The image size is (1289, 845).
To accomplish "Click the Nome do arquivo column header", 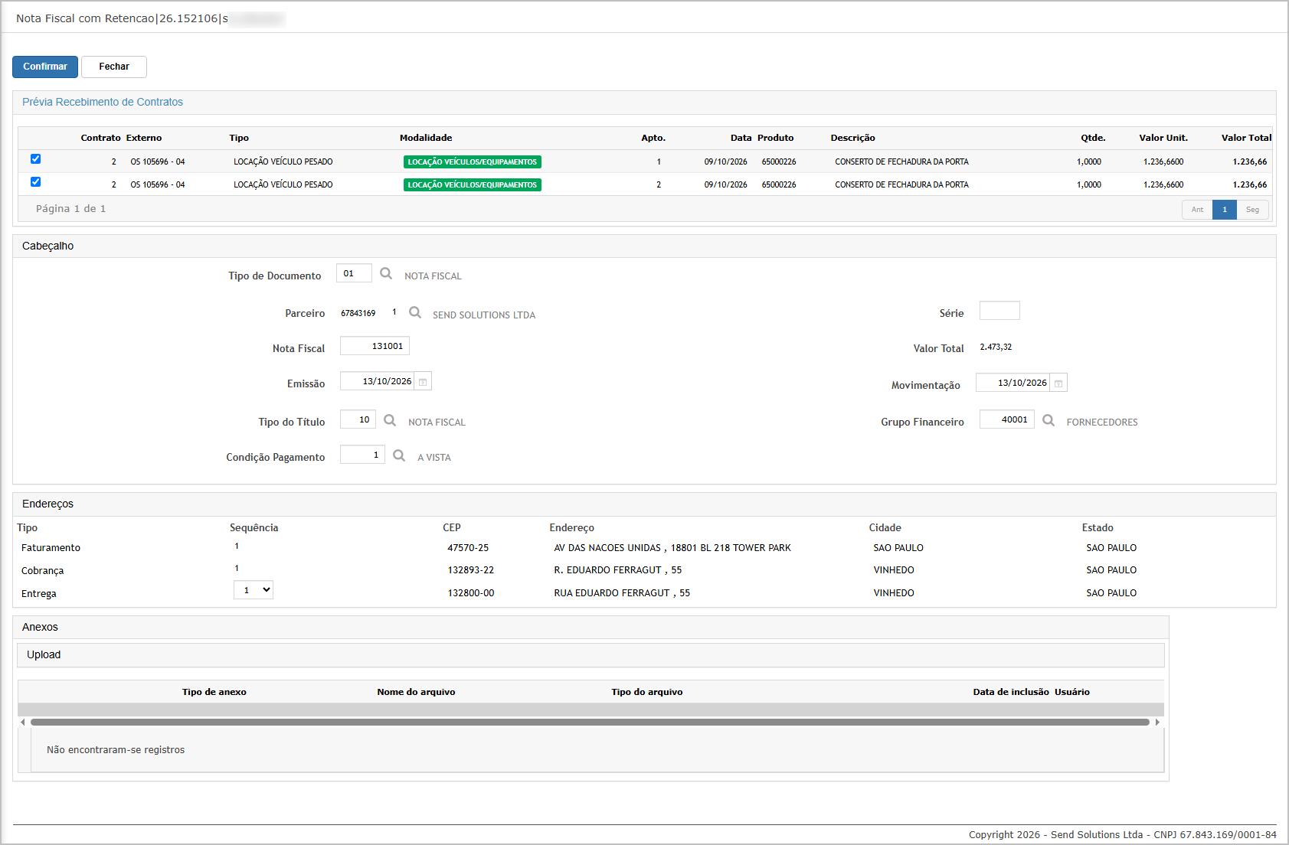I will [x=416, y=692].
